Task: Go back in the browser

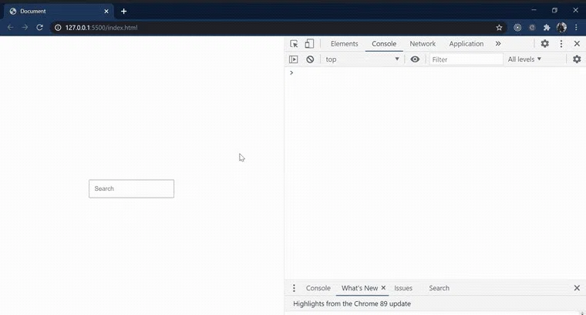Action: 11,27
